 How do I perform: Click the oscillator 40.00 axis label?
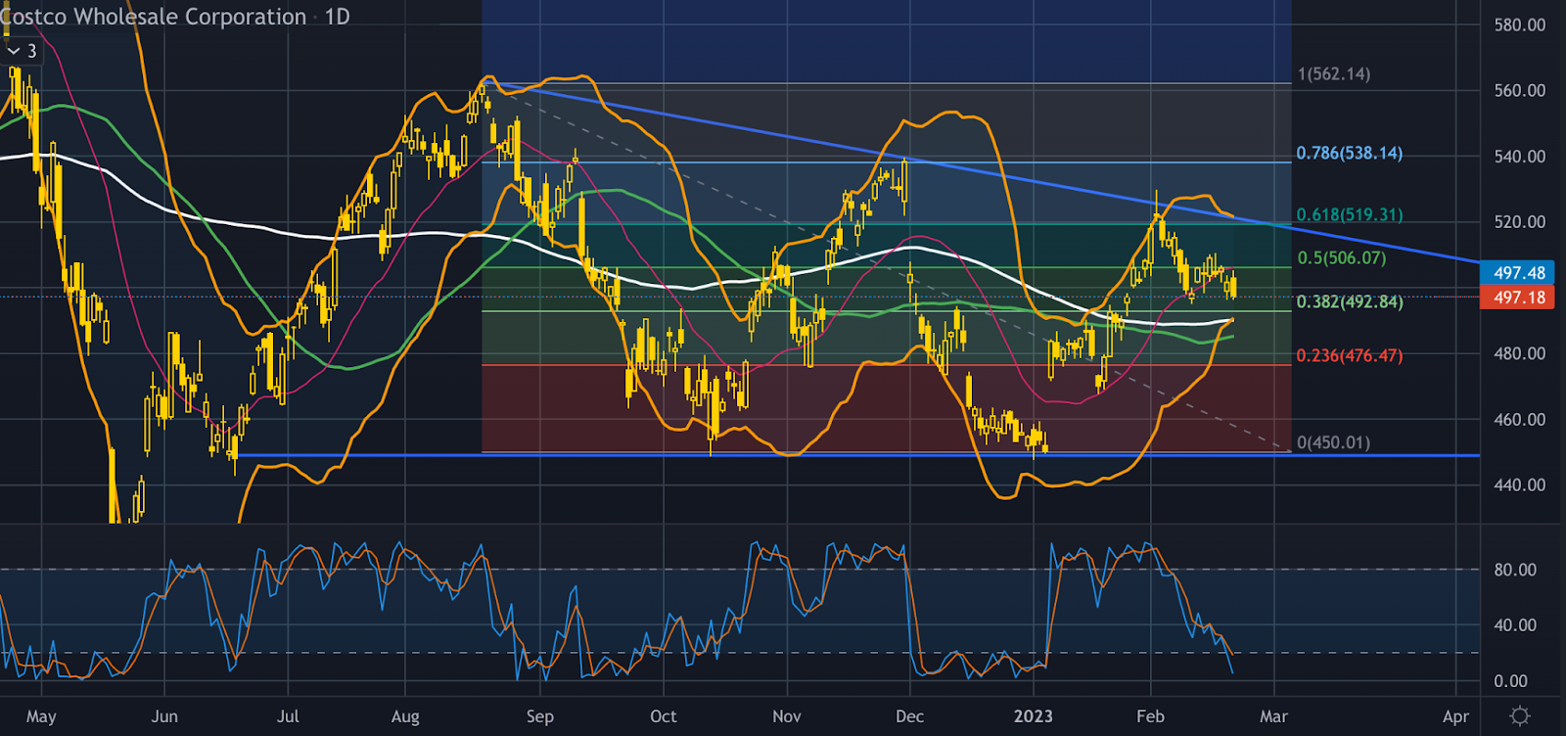(1515, 624)
